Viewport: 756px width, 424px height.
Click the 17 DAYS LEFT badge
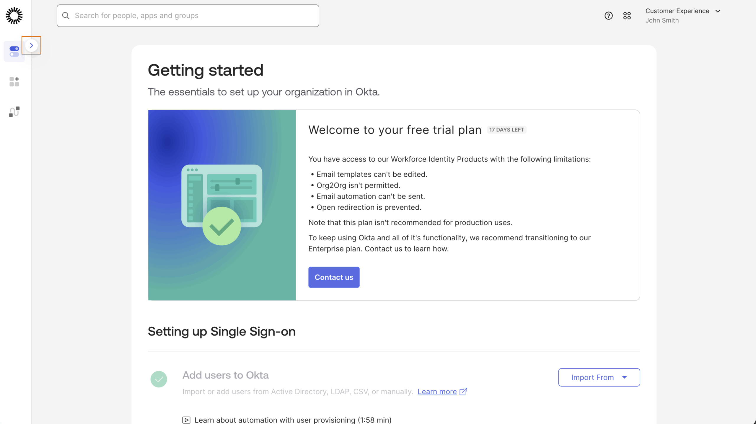coord(506,129)
